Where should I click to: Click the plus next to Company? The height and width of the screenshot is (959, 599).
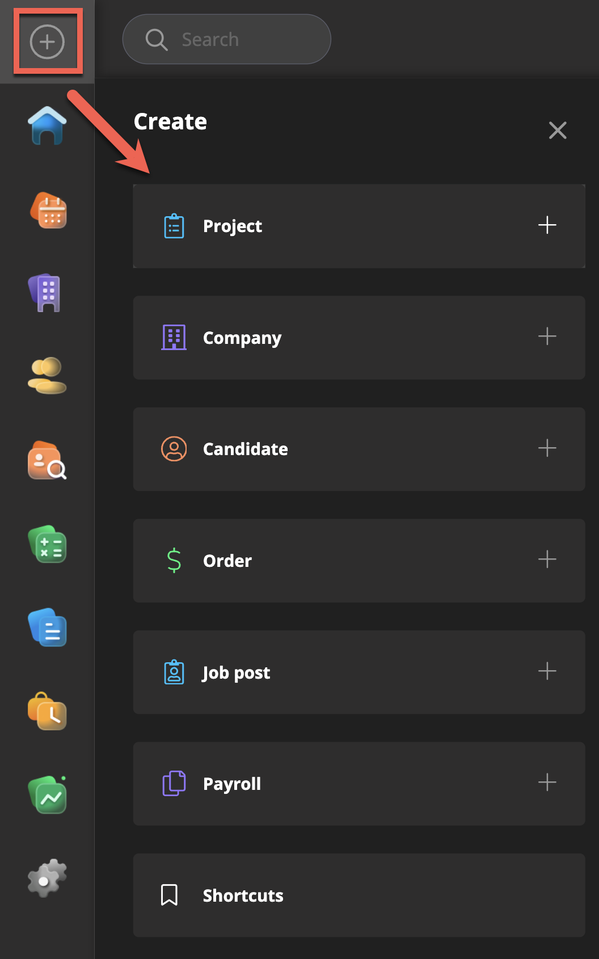pos(547,337)
